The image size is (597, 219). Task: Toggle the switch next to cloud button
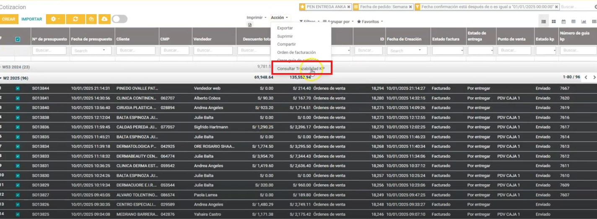pos(119,19)
